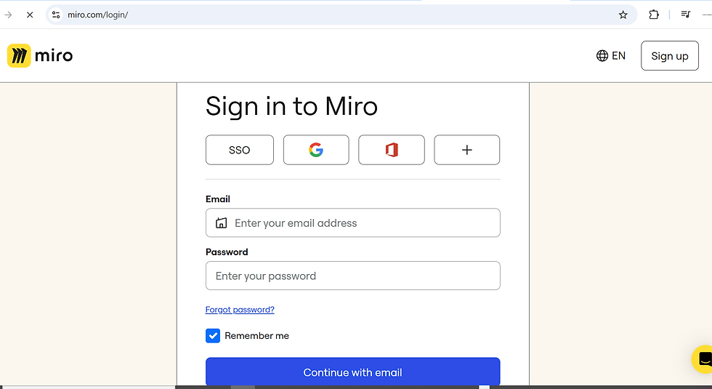View site information icon in address bar
This screenshot has height=389, width=712.
56,15
